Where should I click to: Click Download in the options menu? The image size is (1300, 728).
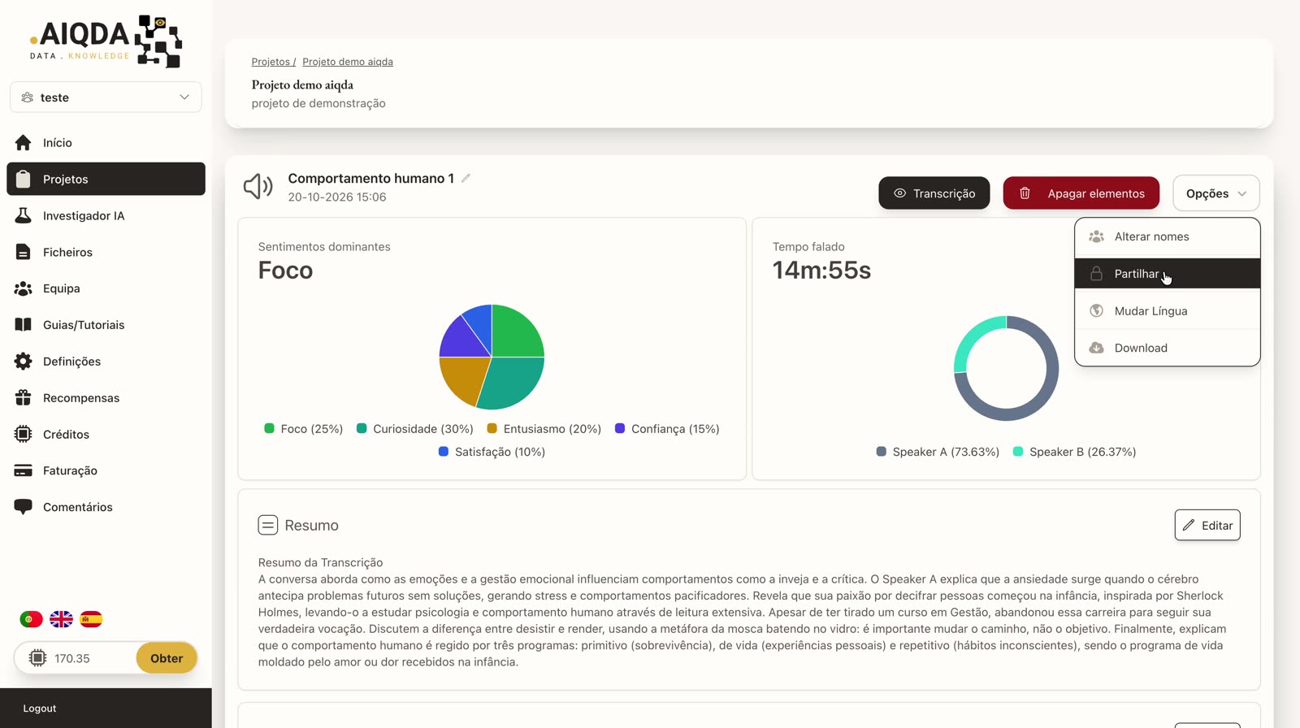1168,348
